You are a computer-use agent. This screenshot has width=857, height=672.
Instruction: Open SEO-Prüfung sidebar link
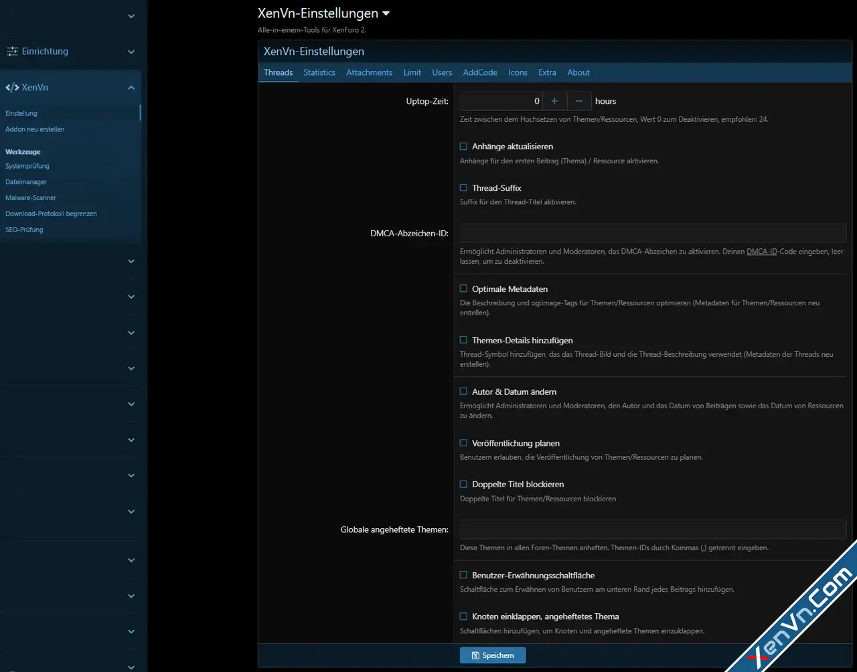tap(24, 230)
